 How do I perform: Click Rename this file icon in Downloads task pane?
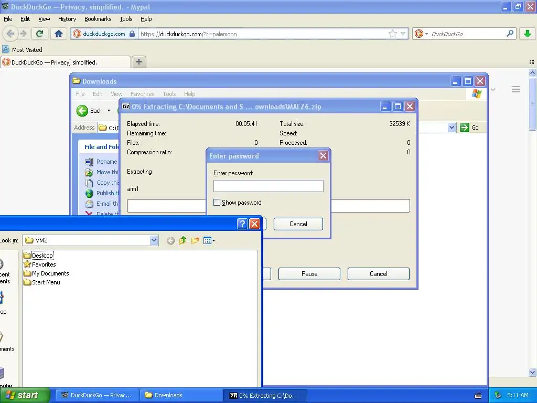[89, 162]
